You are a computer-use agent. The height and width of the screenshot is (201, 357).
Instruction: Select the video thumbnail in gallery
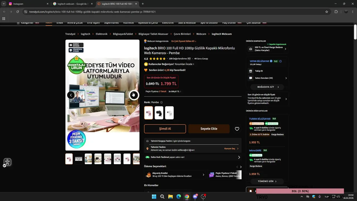pos(79,159)
